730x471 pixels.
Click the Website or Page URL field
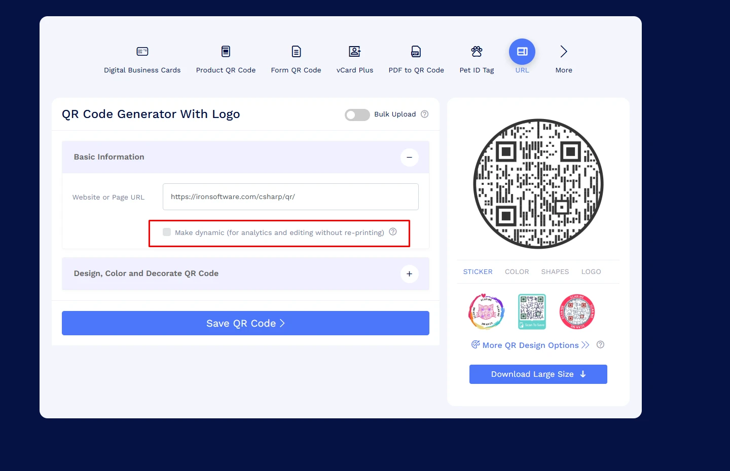tap(290, 197)
